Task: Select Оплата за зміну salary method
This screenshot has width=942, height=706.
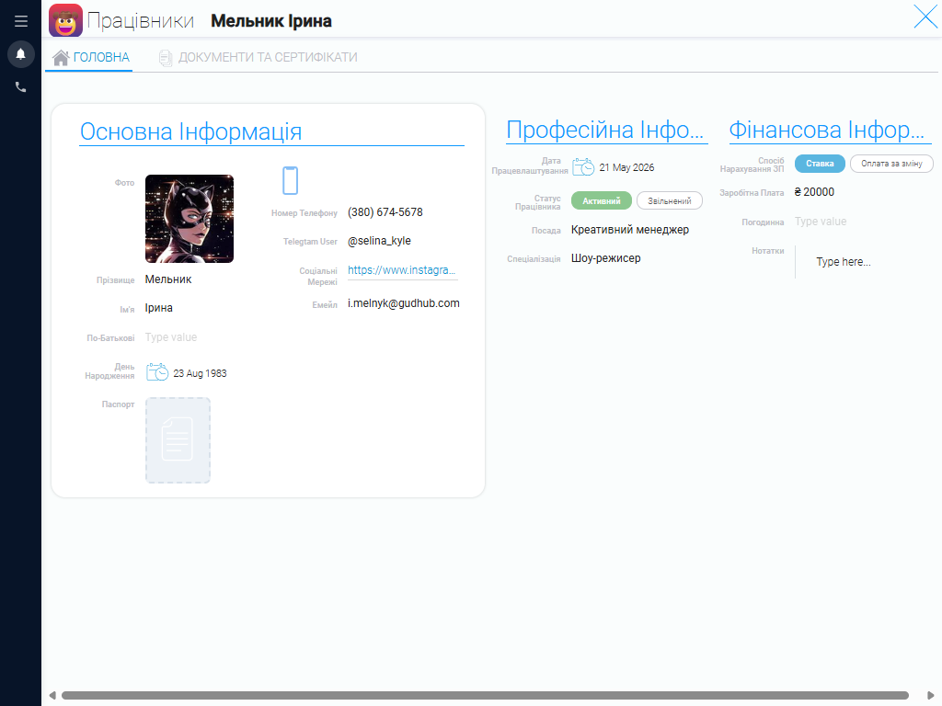Action: point(891,164)
